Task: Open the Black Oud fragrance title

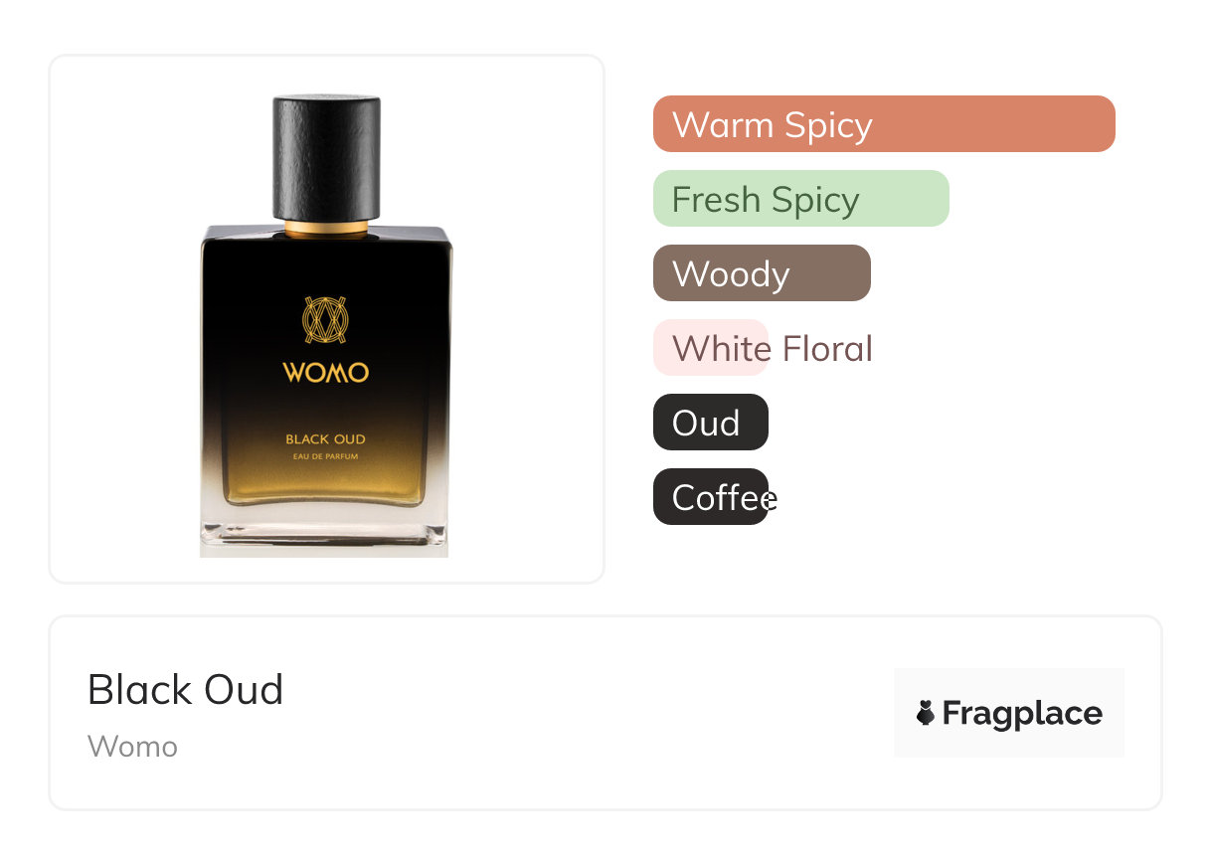Action: 186,690
